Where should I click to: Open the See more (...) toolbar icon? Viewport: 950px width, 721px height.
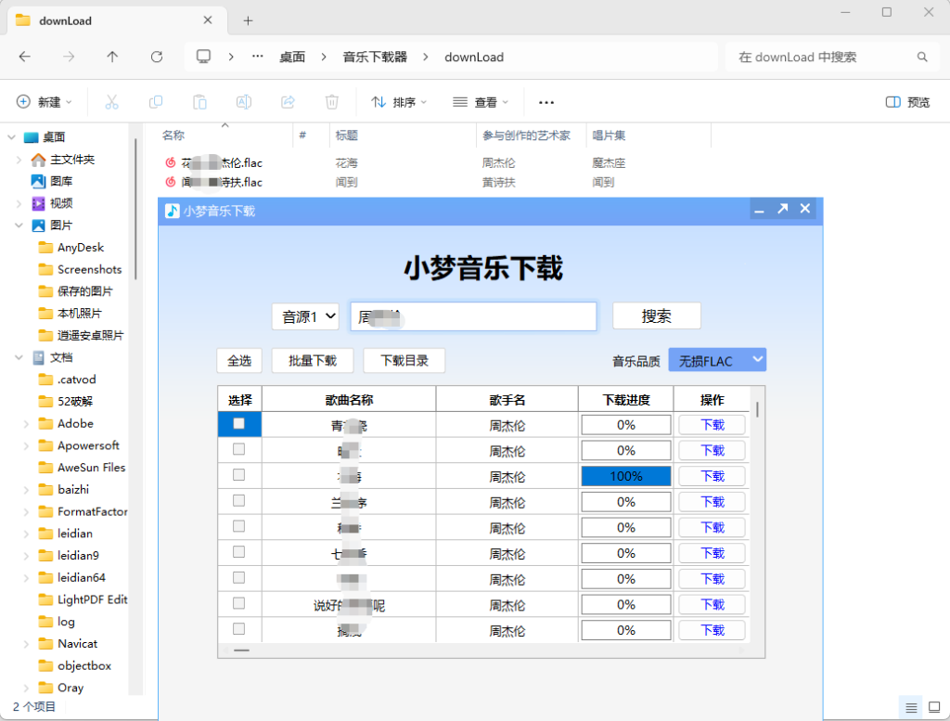(x=546, y=101)
